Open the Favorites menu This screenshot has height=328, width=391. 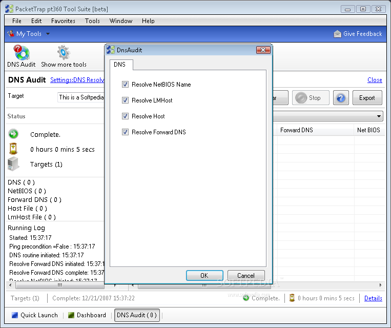(x=63, y=21)
